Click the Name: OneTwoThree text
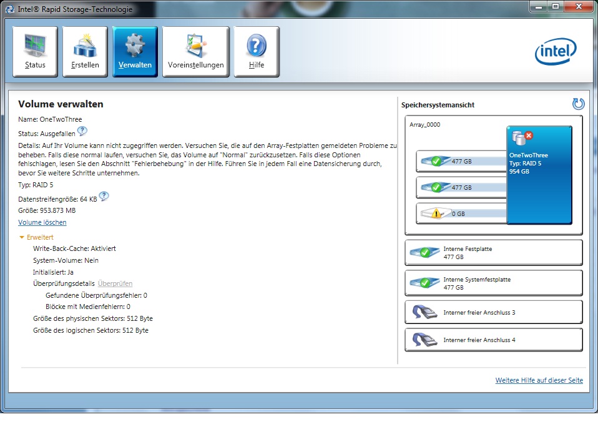This screenshot has height=427, width=598. pyautogui.click(x=50, y=119)
